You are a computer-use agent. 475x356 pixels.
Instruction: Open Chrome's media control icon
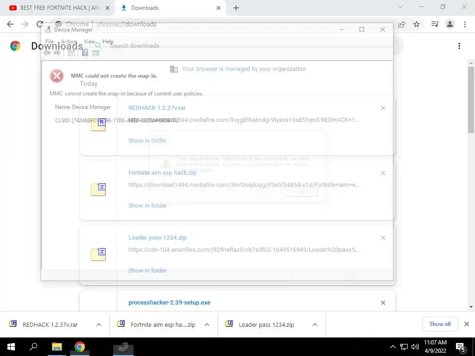(x=435, y=24)
